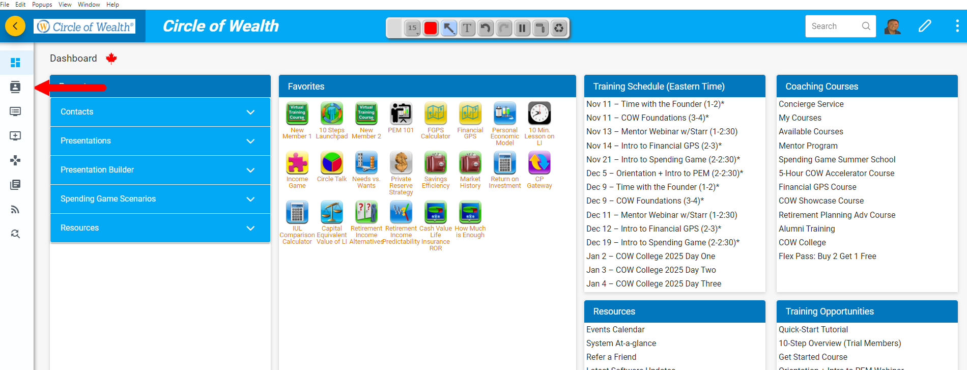
Task: Open the Popups menu
Action: [42, 5]
